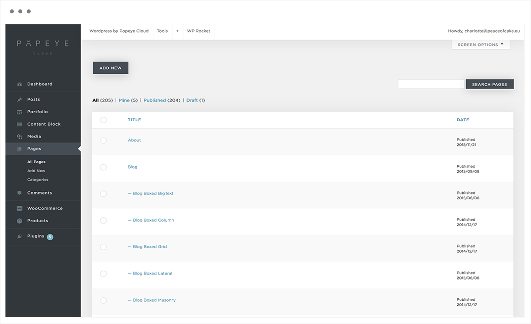Click the SEARCH PAGES button
This screenshot has width=531, height=324.
[x=489, y=84]
